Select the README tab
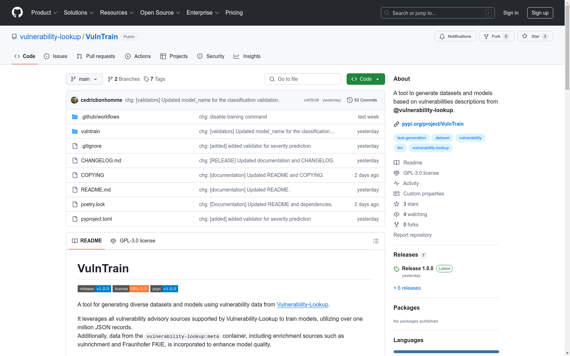The height and width of the screenshot is (356, 570). coord(87,241)
